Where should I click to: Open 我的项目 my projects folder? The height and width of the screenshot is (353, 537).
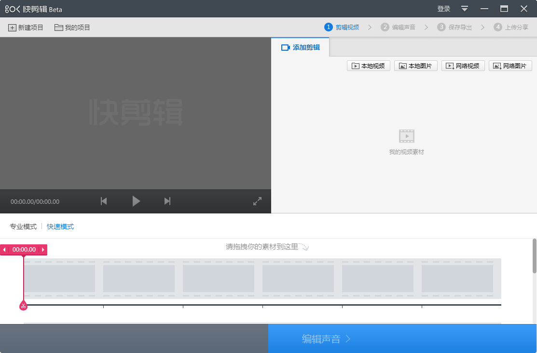coord(72,28)
